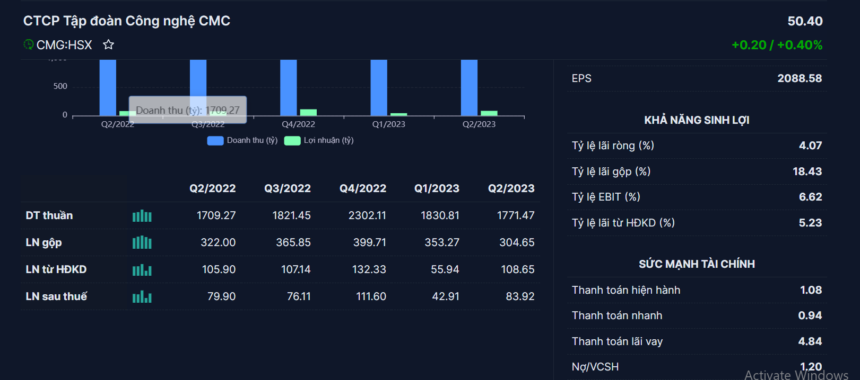Hide the Doanh thu (tỷ) series label
860x380 pixels.
pyautogui.click(x=252, y=140)
